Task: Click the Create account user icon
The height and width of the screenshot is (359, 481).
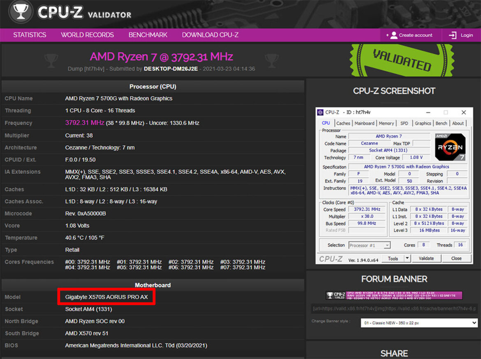Action: tap(394, 35)
